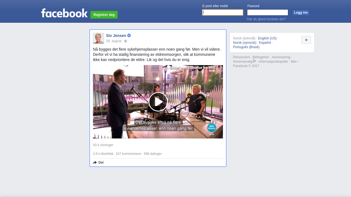
Task: Click the verified badge next to Siv Jensen
Action: click(129, 36)
